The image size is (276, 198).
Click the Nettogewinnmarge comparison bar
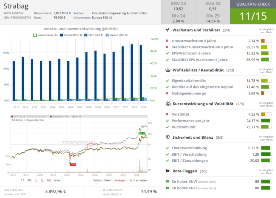[x=266, y=93]
